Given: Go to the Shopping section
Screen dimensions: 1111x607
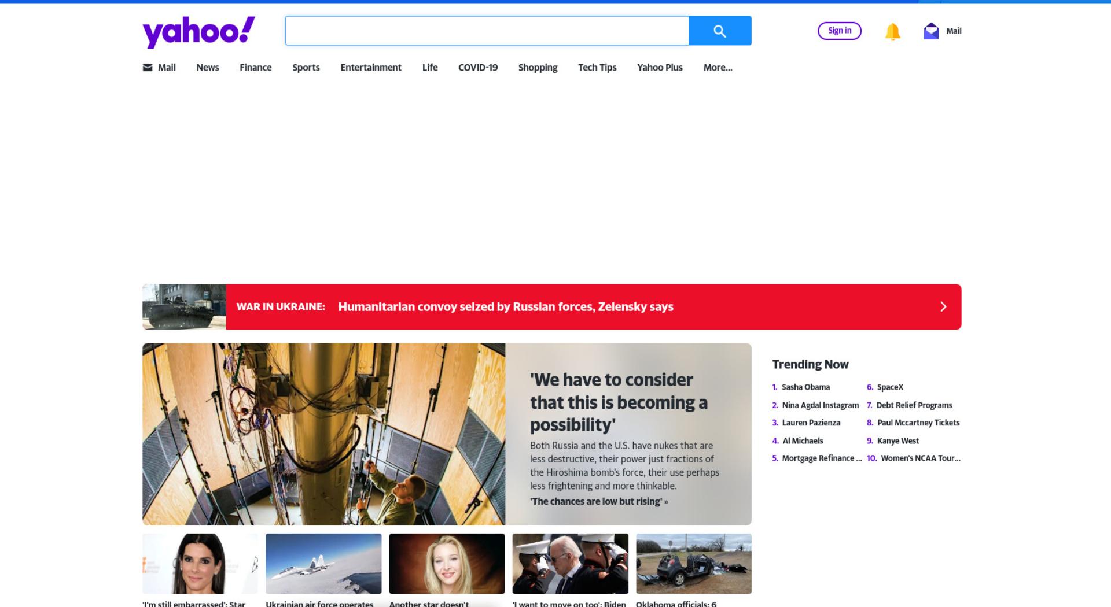Looking at the screenshot, I should click(x=538, y=67).
